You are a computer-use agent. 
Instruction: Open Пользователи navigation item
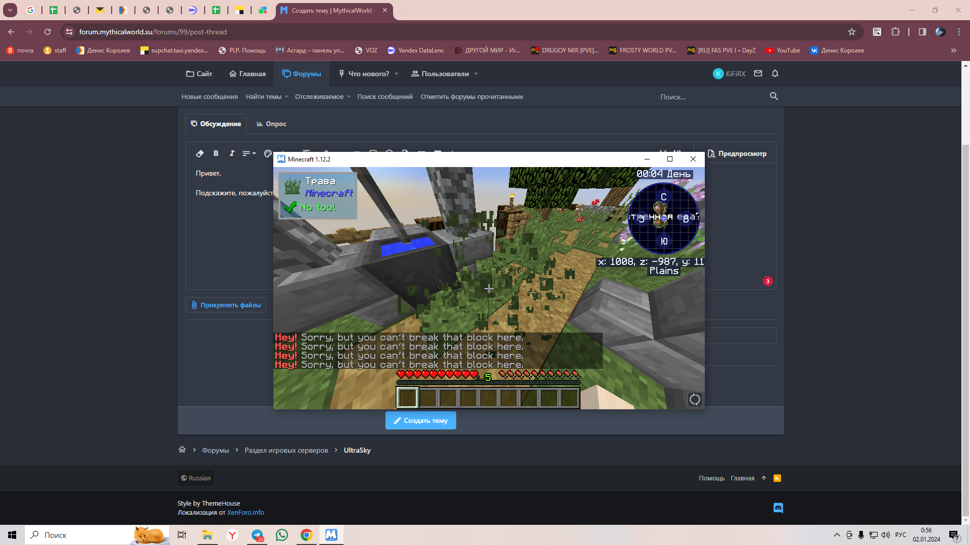coord(440,74)
